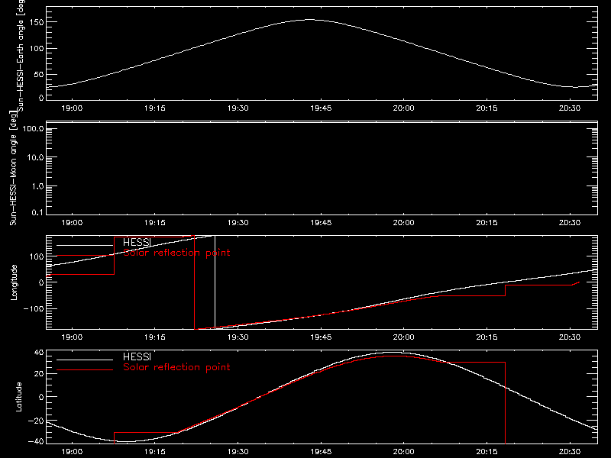Select HESSI legend label in Longitude plot

tap(137, 242)
